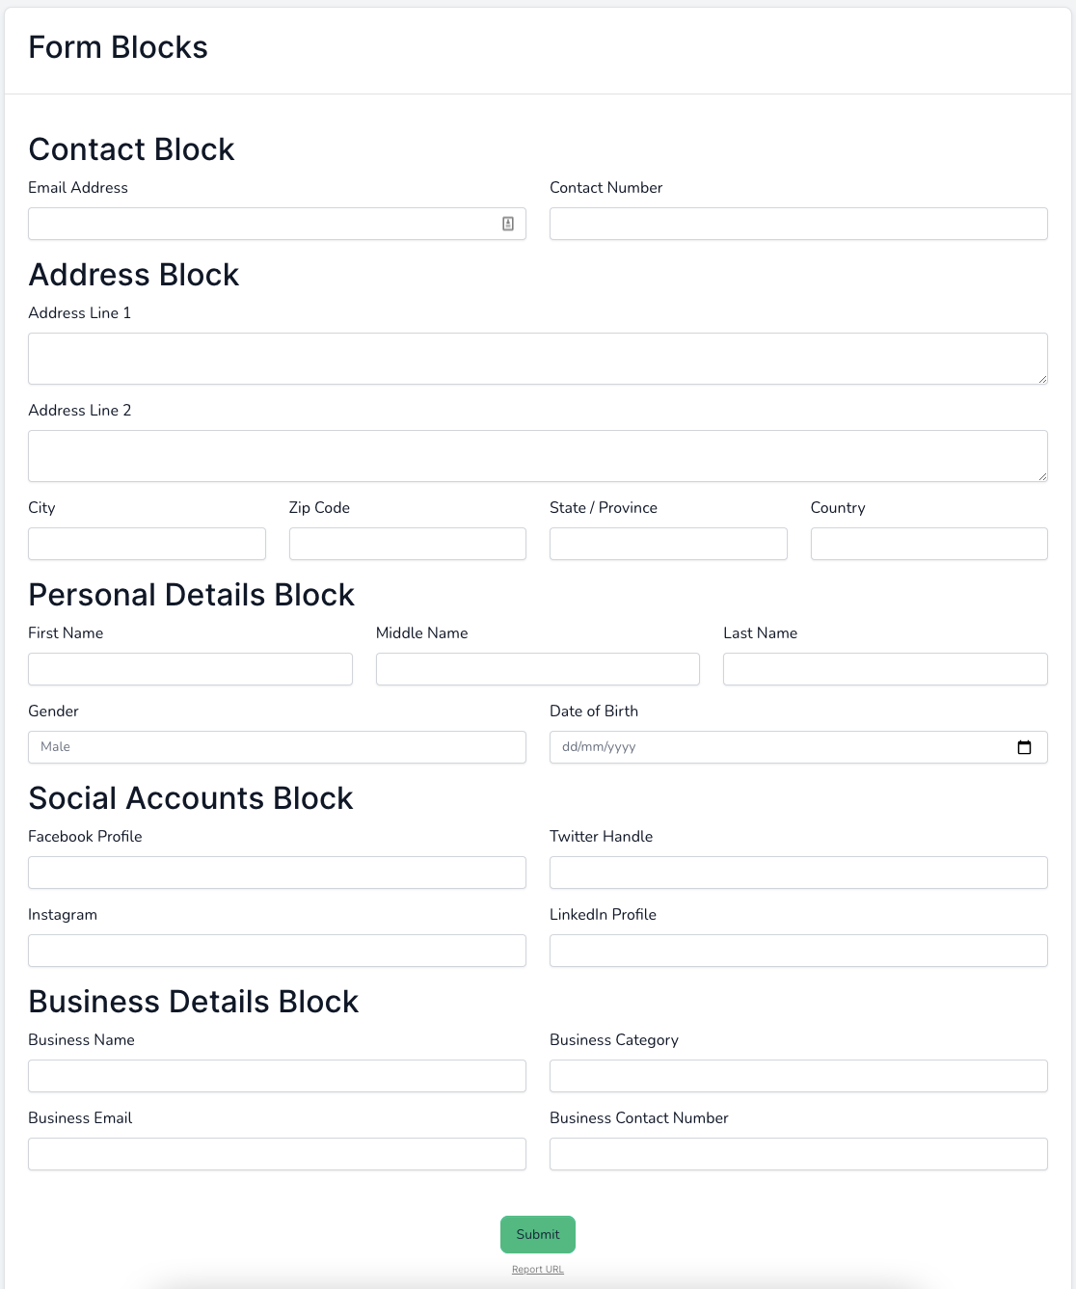Focus the First Name field
The width and height of the screenshot is (1076, 1289).
point(190,669)
